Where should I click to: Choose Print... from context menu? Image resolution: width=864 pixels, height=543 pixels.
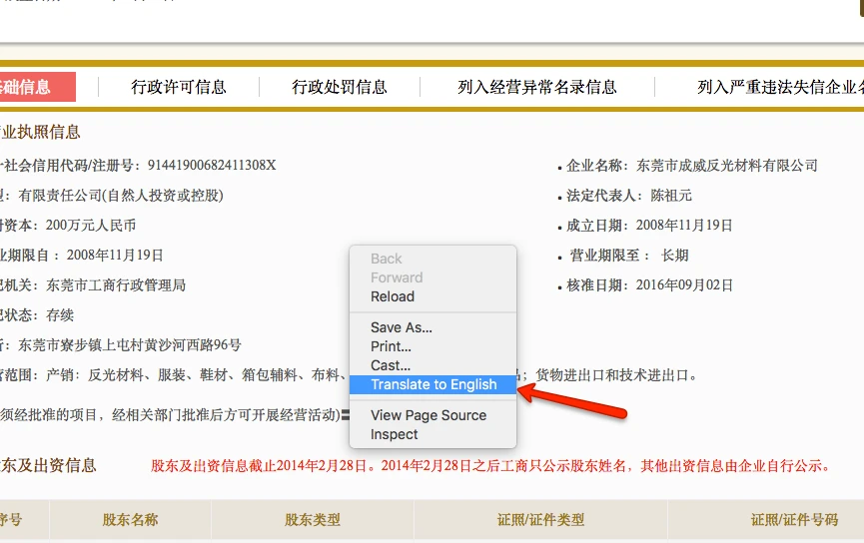click(x=391, y=346)
